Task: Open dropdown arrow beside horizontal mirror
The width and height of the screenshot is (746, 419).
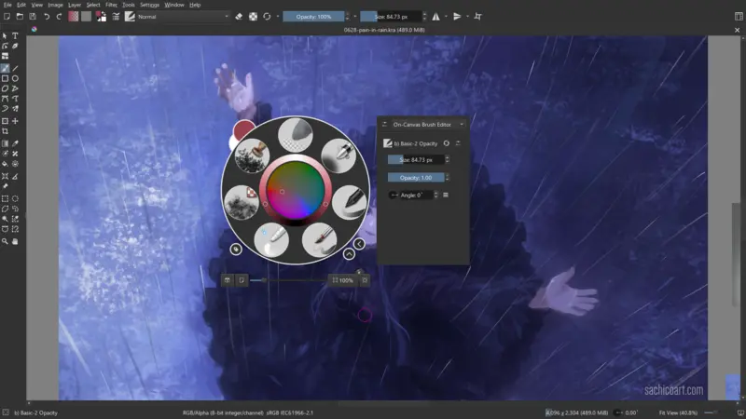Action: (446, 17)
